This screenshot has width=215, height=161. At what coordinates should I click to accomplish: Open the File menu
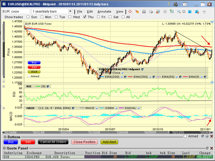point(80,12)
